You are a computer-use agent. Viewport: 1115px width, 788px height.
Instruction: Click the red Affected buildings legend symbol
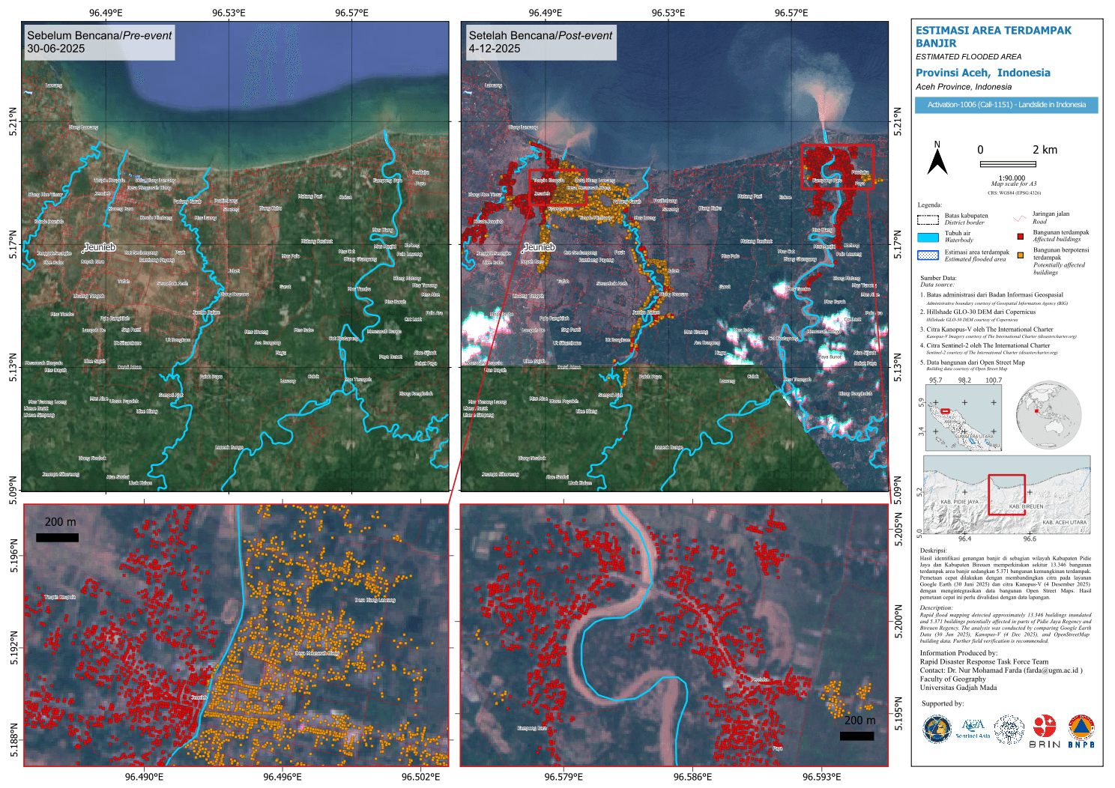pyautogui.click(x=1020, y=236)
